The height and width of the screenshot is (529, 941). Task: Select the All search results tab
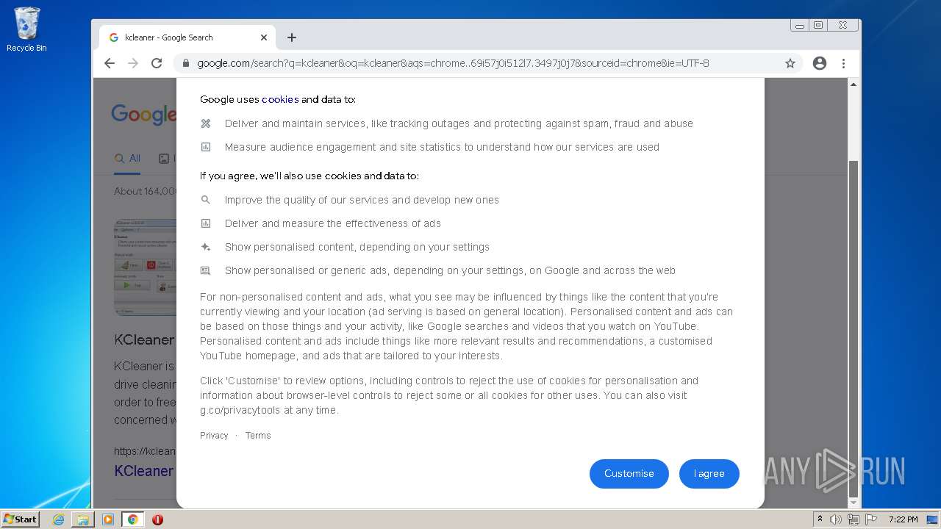click(x=127, y=159)
